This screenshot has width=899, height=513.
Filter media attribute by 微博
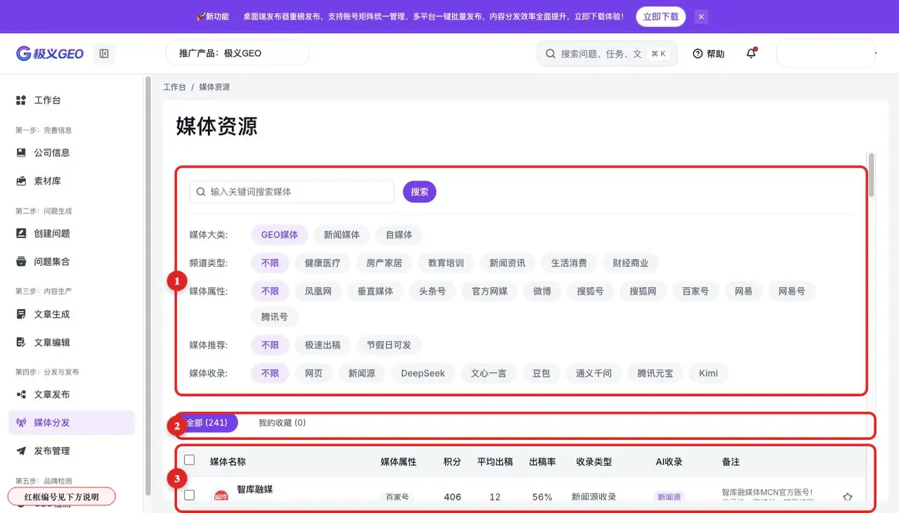(x=542, y=291)
